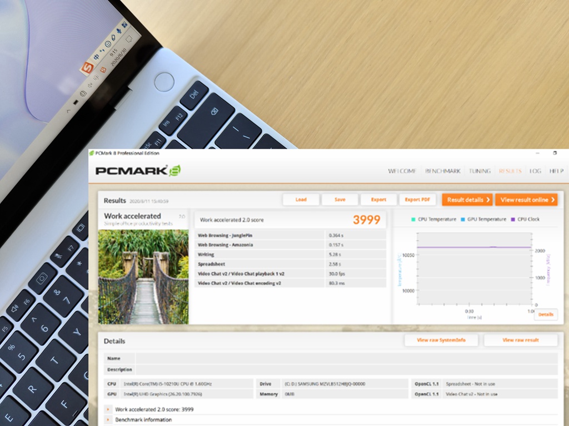The image size is (569, 426).
Task: Click the Save button
Action: tap(340, 200)
